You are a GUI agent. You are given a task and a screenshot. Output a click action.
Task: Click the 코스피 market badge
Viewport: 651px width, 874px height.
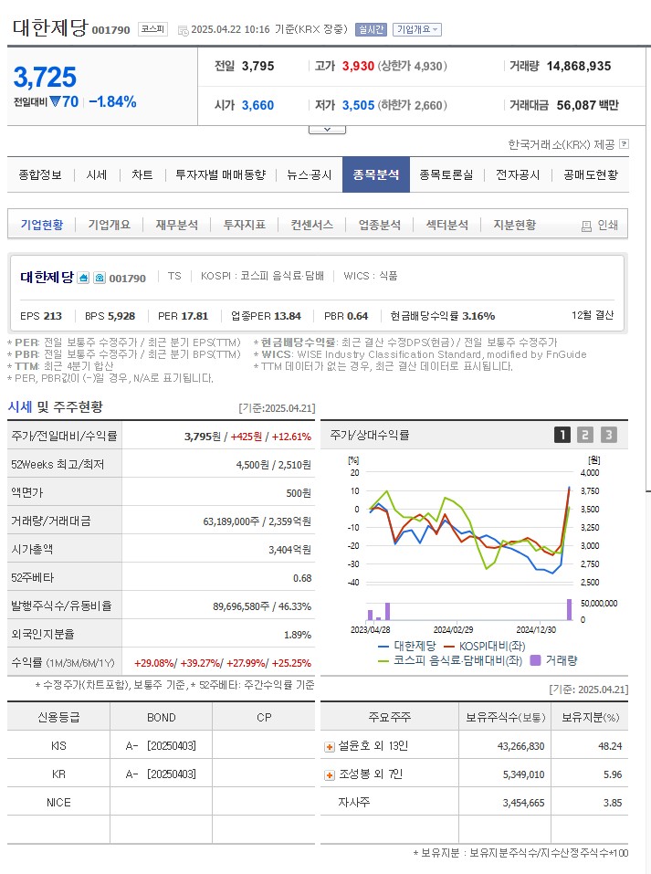pyautogui.click(x=152, y=29)
